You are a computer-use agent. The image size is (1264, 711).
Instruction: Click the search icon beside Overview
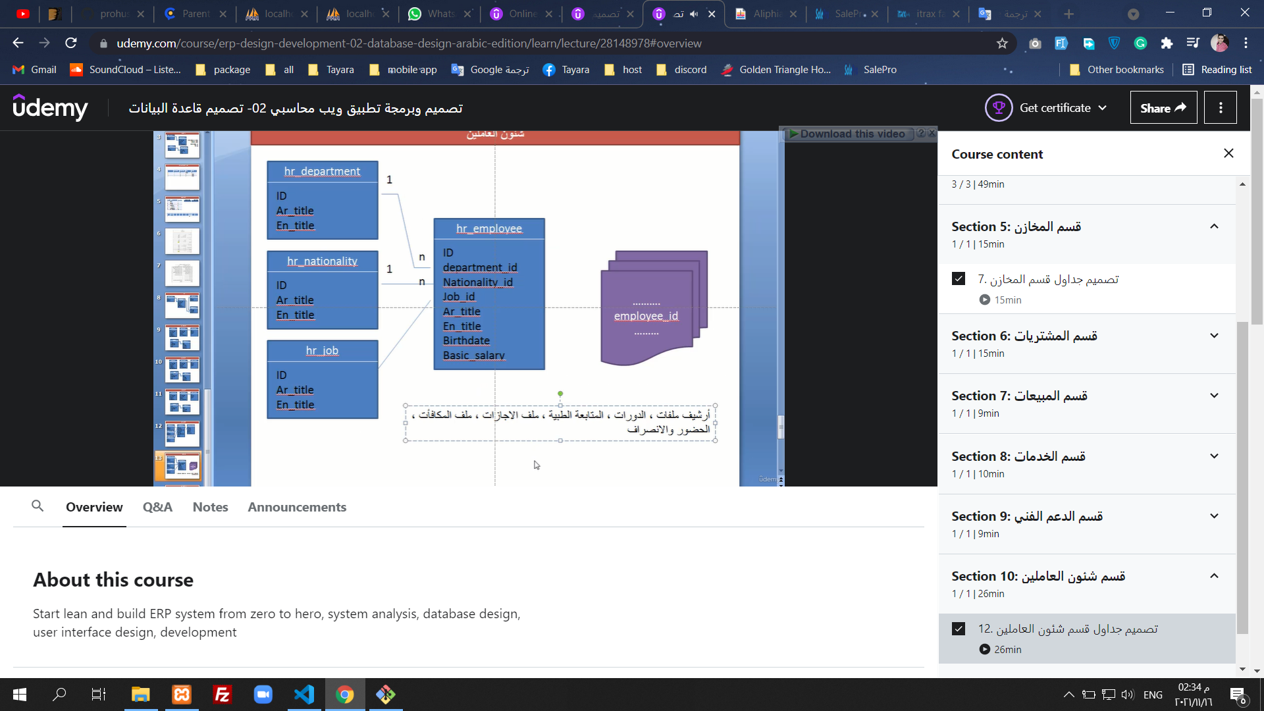38,506
